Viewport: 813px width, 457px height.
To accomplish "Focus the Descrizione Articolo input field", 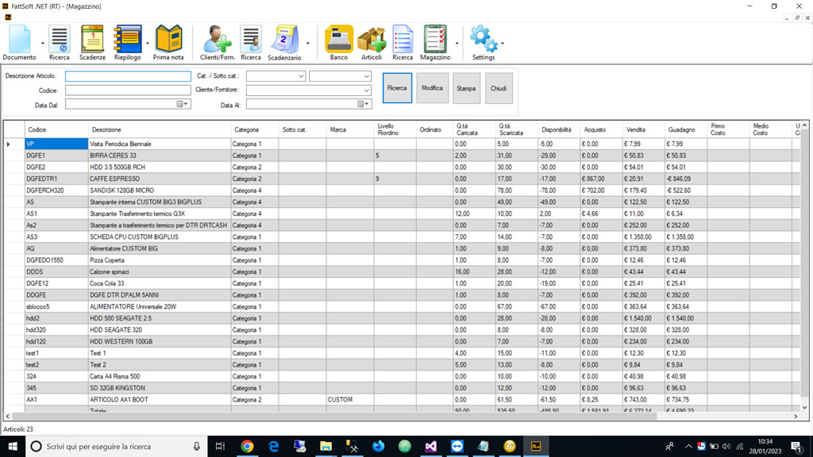I will (x=128, y=76).
